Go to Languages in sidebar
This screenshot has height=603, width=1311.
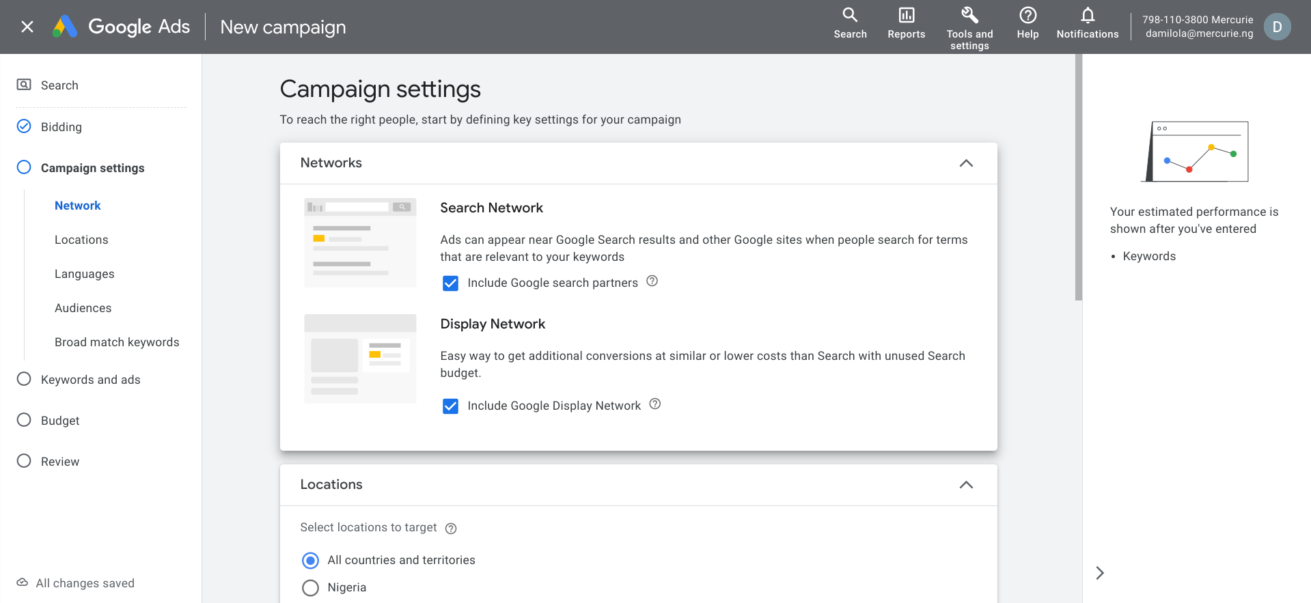coord(85,274)
